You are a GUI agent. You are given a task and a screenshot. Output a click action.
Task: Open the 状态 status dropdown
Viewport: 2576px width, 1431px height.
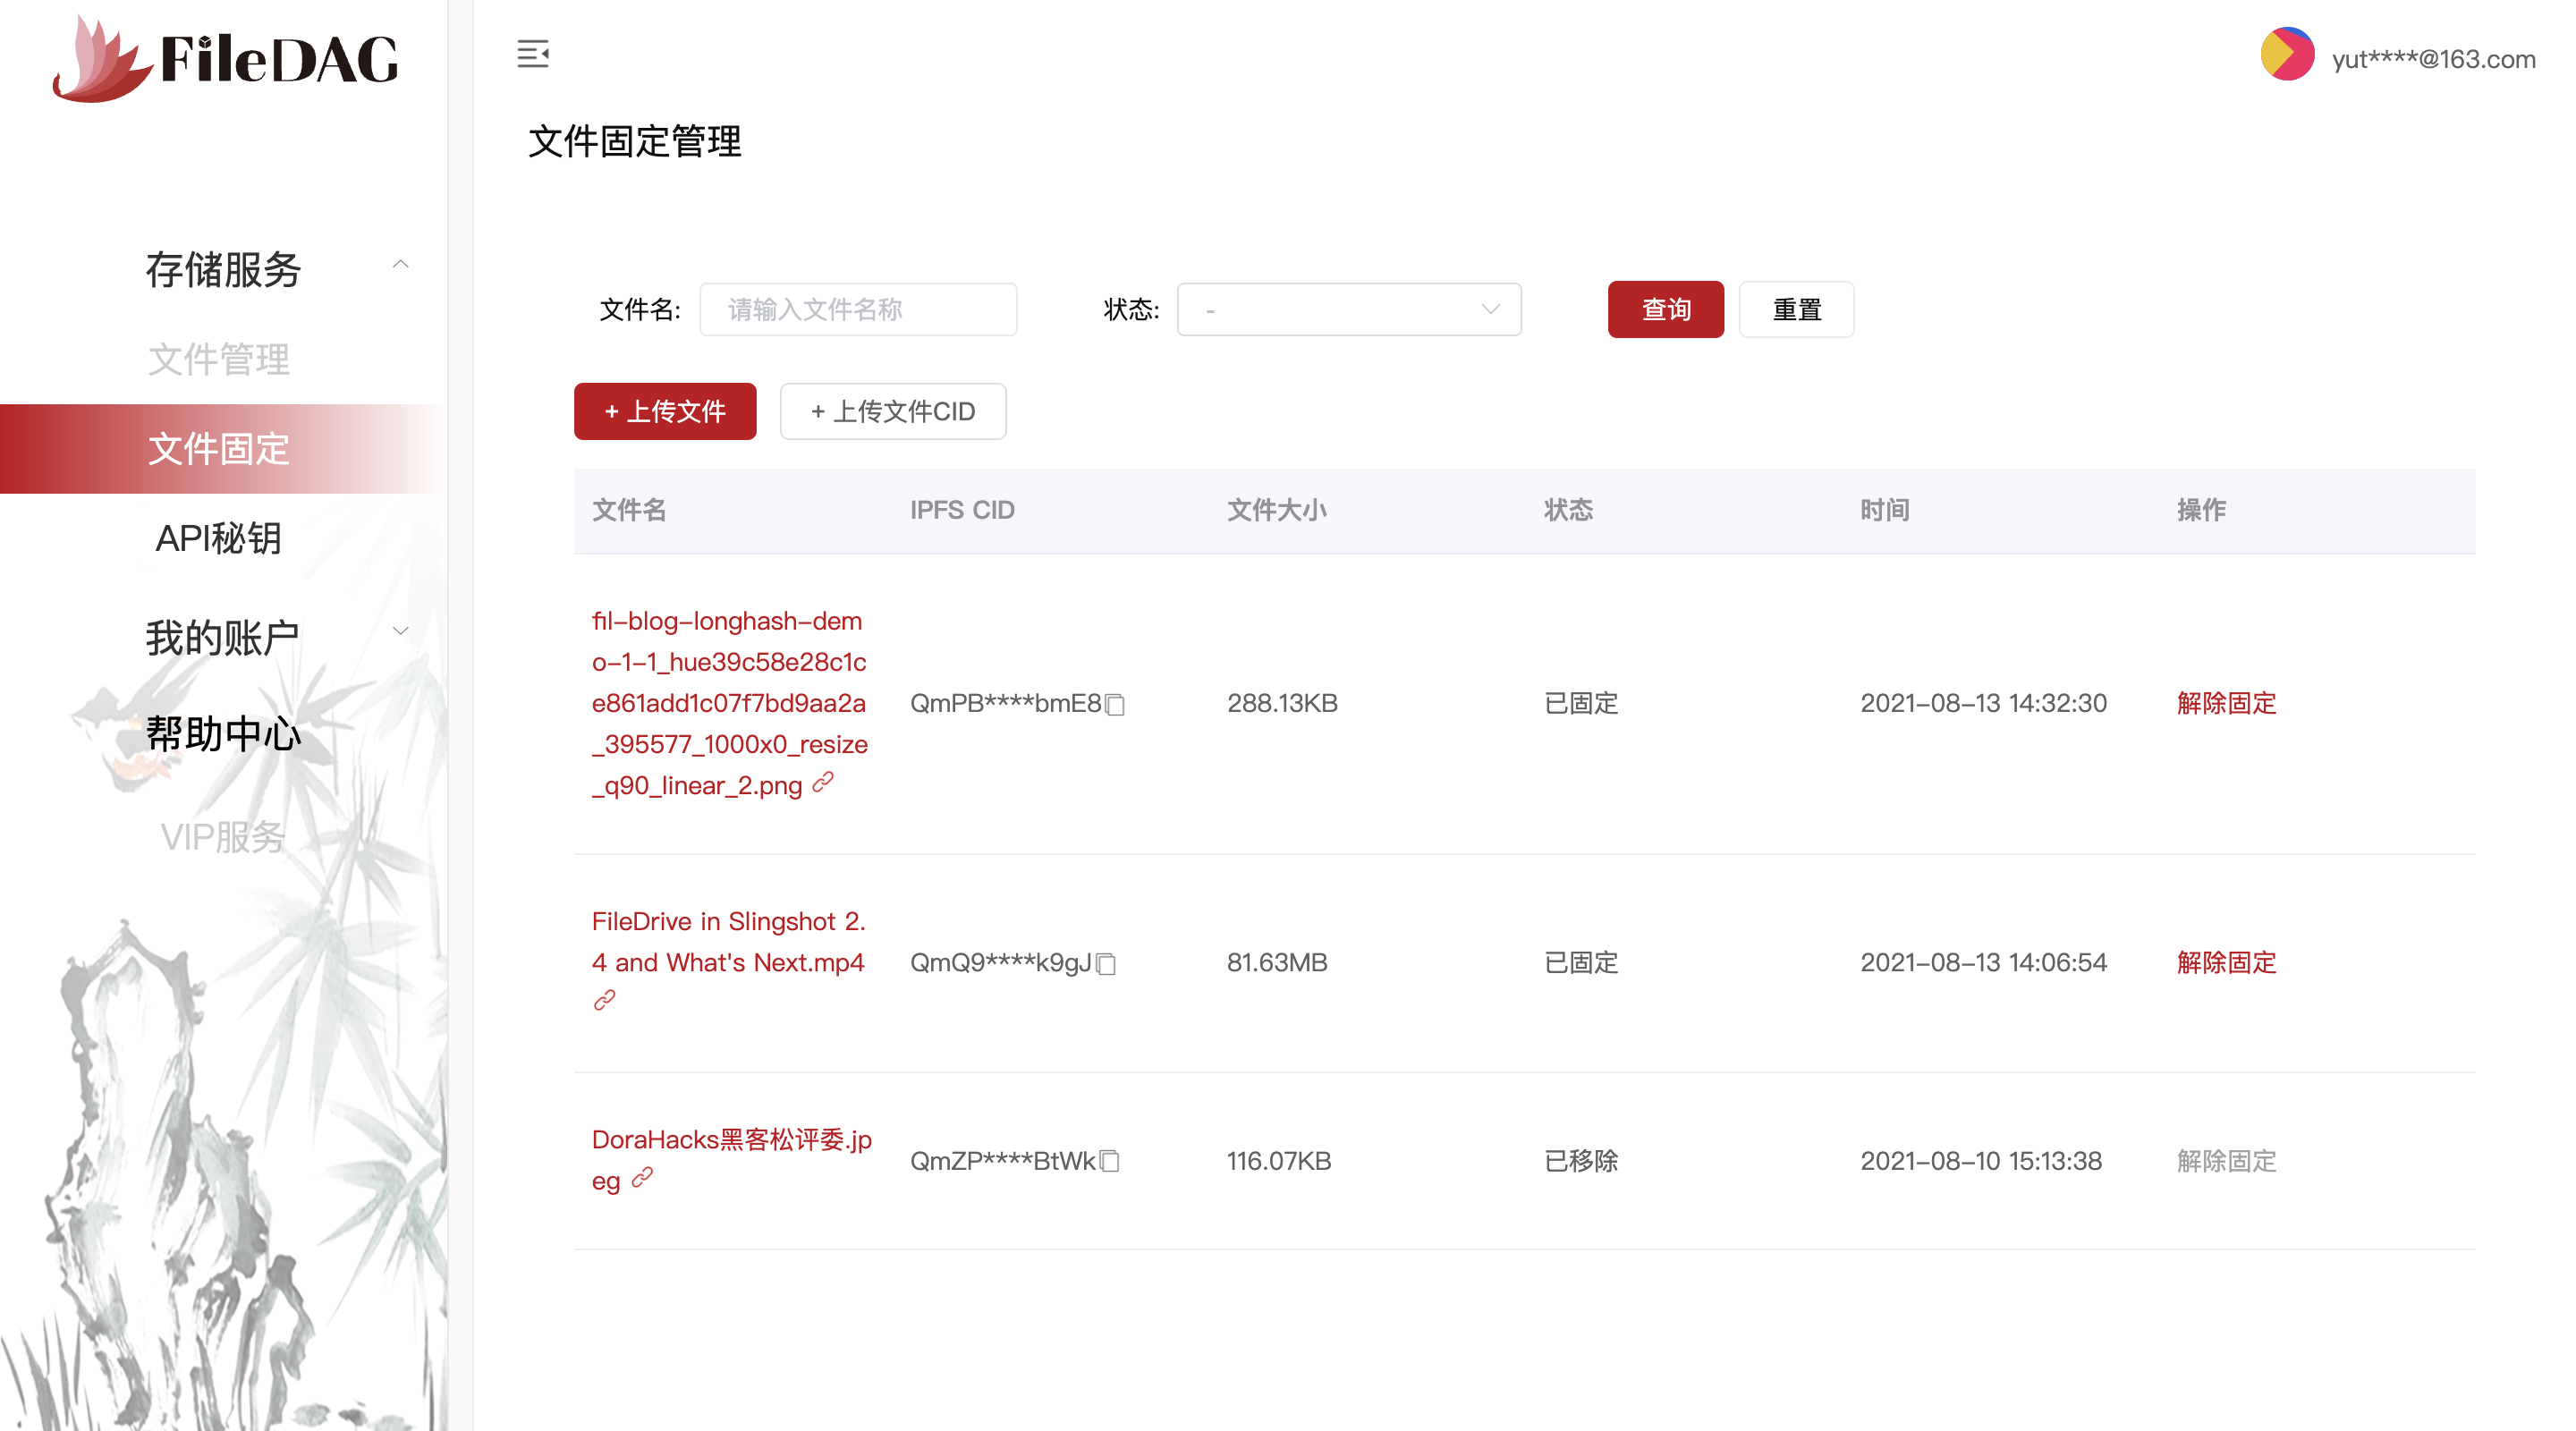click(x=1348, y=310)
